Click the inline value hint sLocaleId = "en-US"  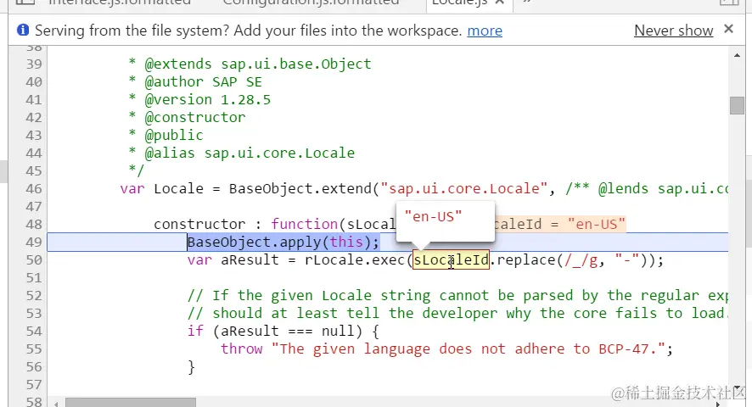coord(559,225)
